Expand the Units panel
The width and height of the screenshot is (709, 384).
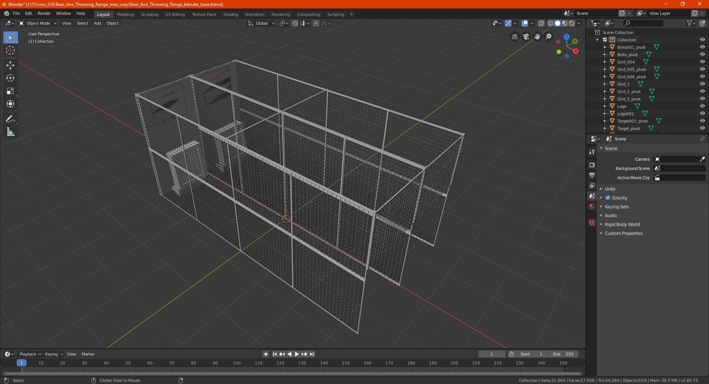(x=610, y=189)
